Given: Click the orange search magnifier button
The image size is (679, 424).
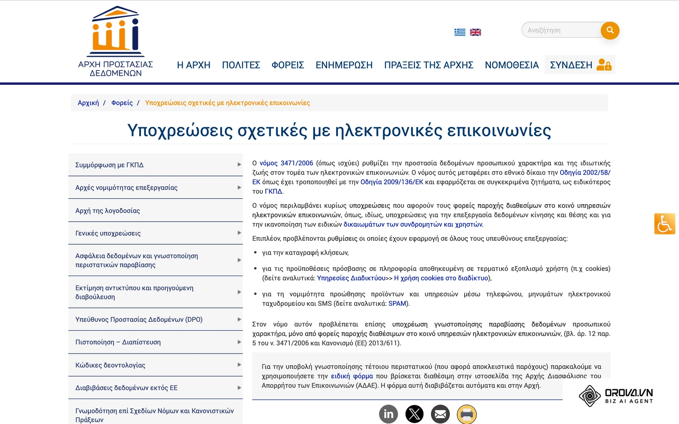Looking at the screenshot, I should (610, 30).
